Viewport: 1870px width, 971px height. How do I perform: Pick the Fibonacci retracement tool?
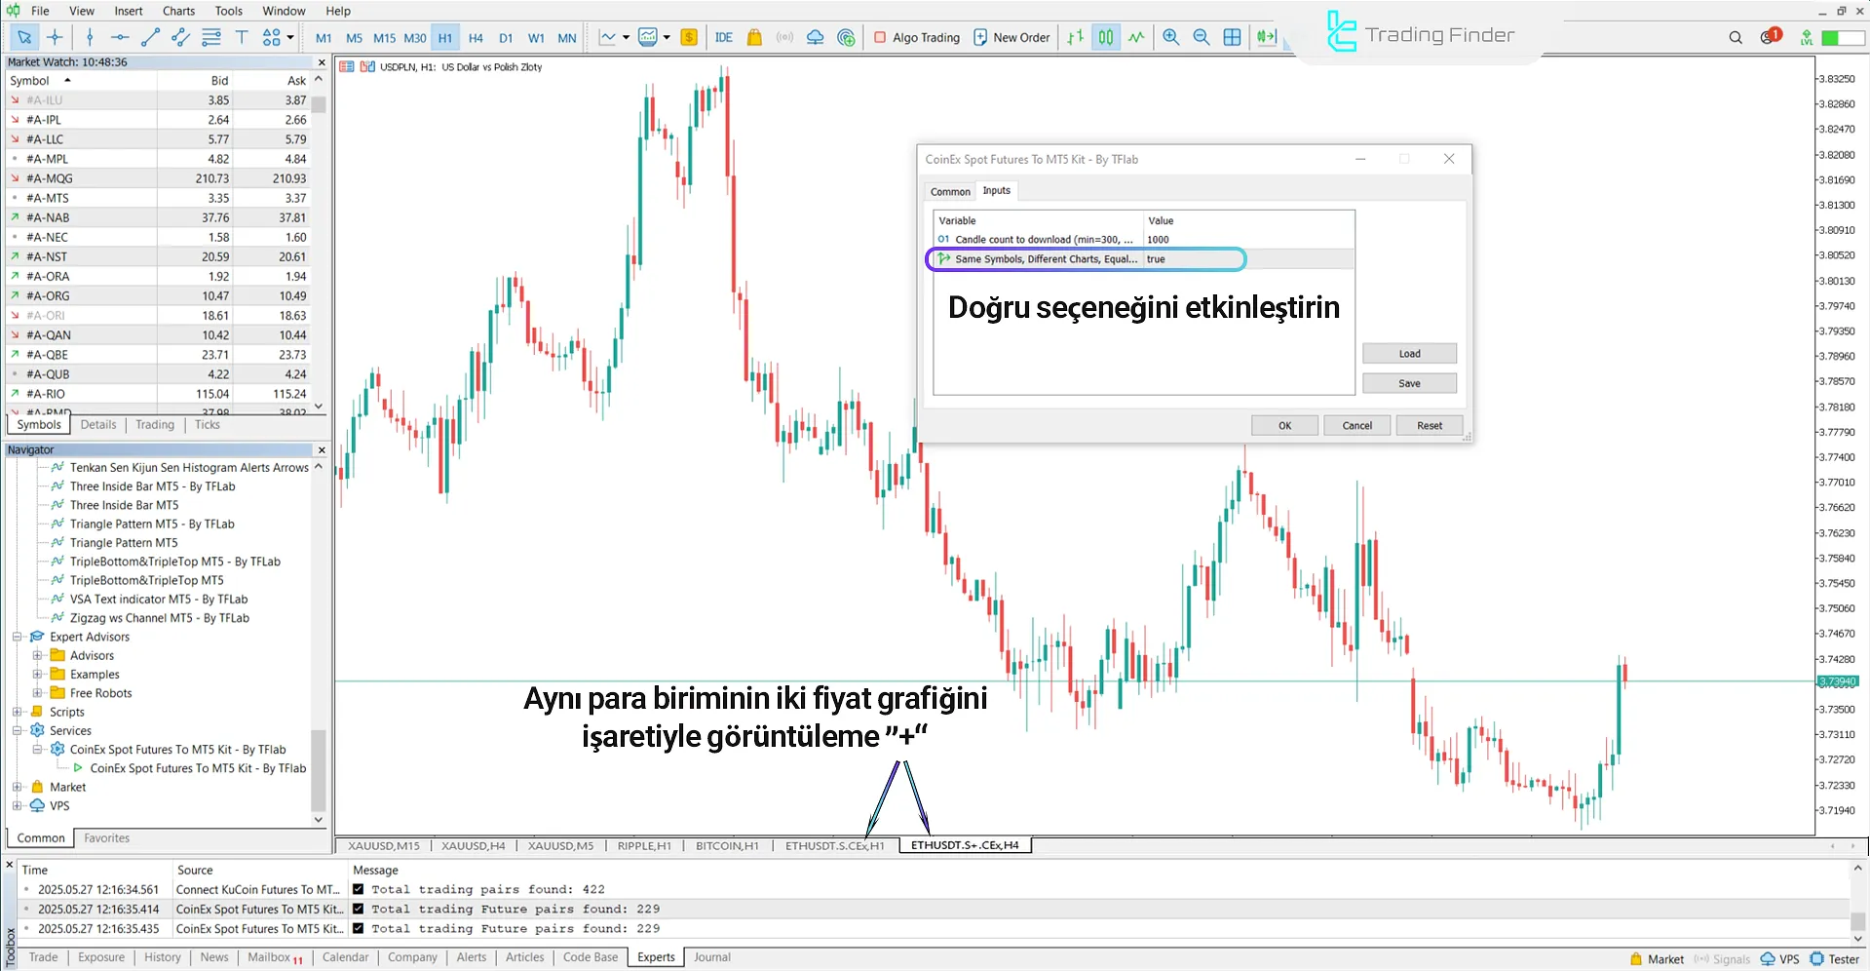(211, 37)
